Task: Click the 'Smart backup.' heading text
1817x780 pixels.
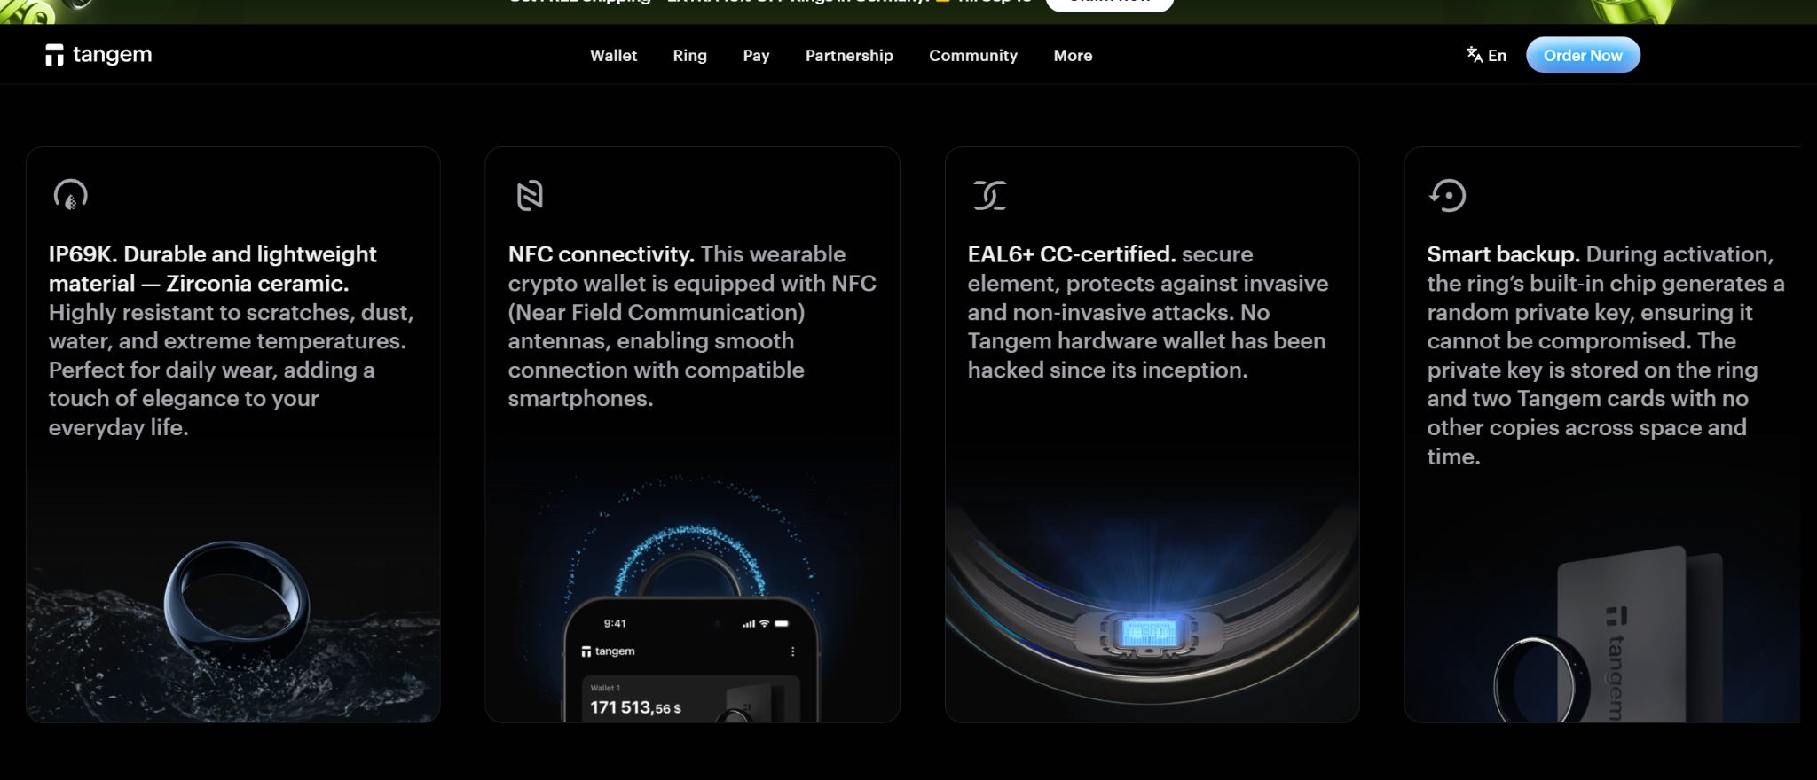Action: tap(1503, 254)
